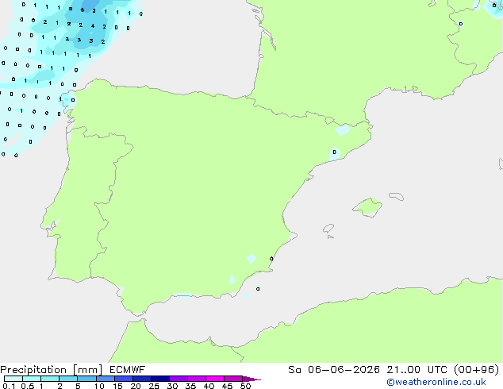Click the Menorca island outline on the map
This screenshot has height=389, width=503.
tap(397, 196)
